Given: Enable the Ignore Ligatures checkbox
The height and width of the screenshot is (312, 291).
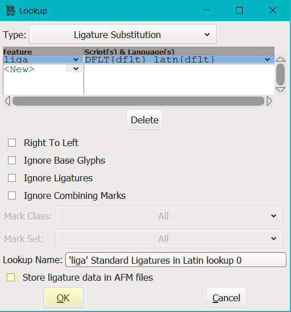Looking at the screenshot, I should point(12,178).
